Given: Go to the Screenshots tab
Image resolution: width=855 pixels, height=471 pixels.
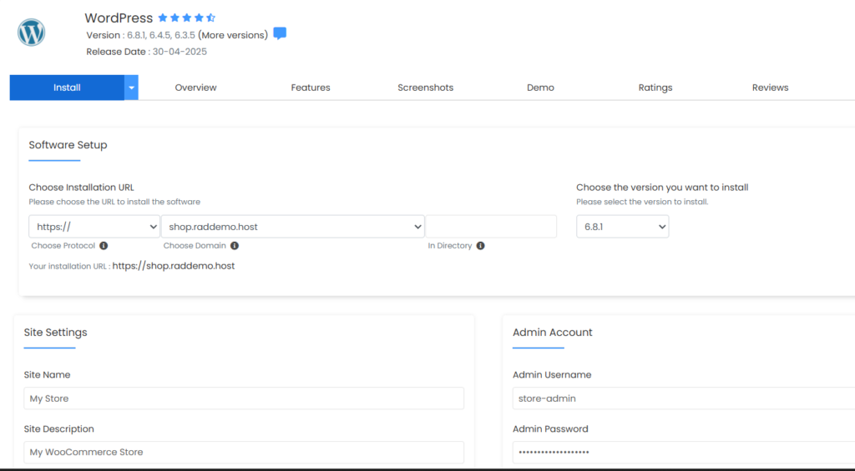Looking at the screenshot, I should [x=425, y=88].
